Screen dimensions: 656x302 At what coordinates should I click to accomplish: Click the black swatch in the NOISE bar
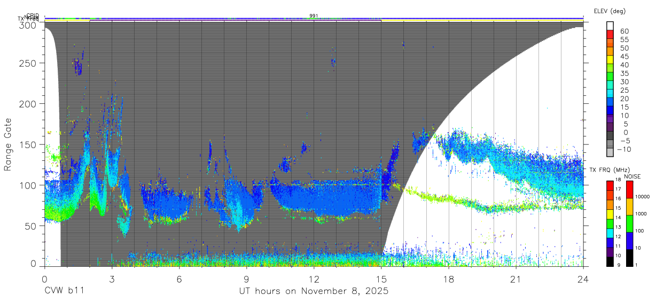[630, 257]
